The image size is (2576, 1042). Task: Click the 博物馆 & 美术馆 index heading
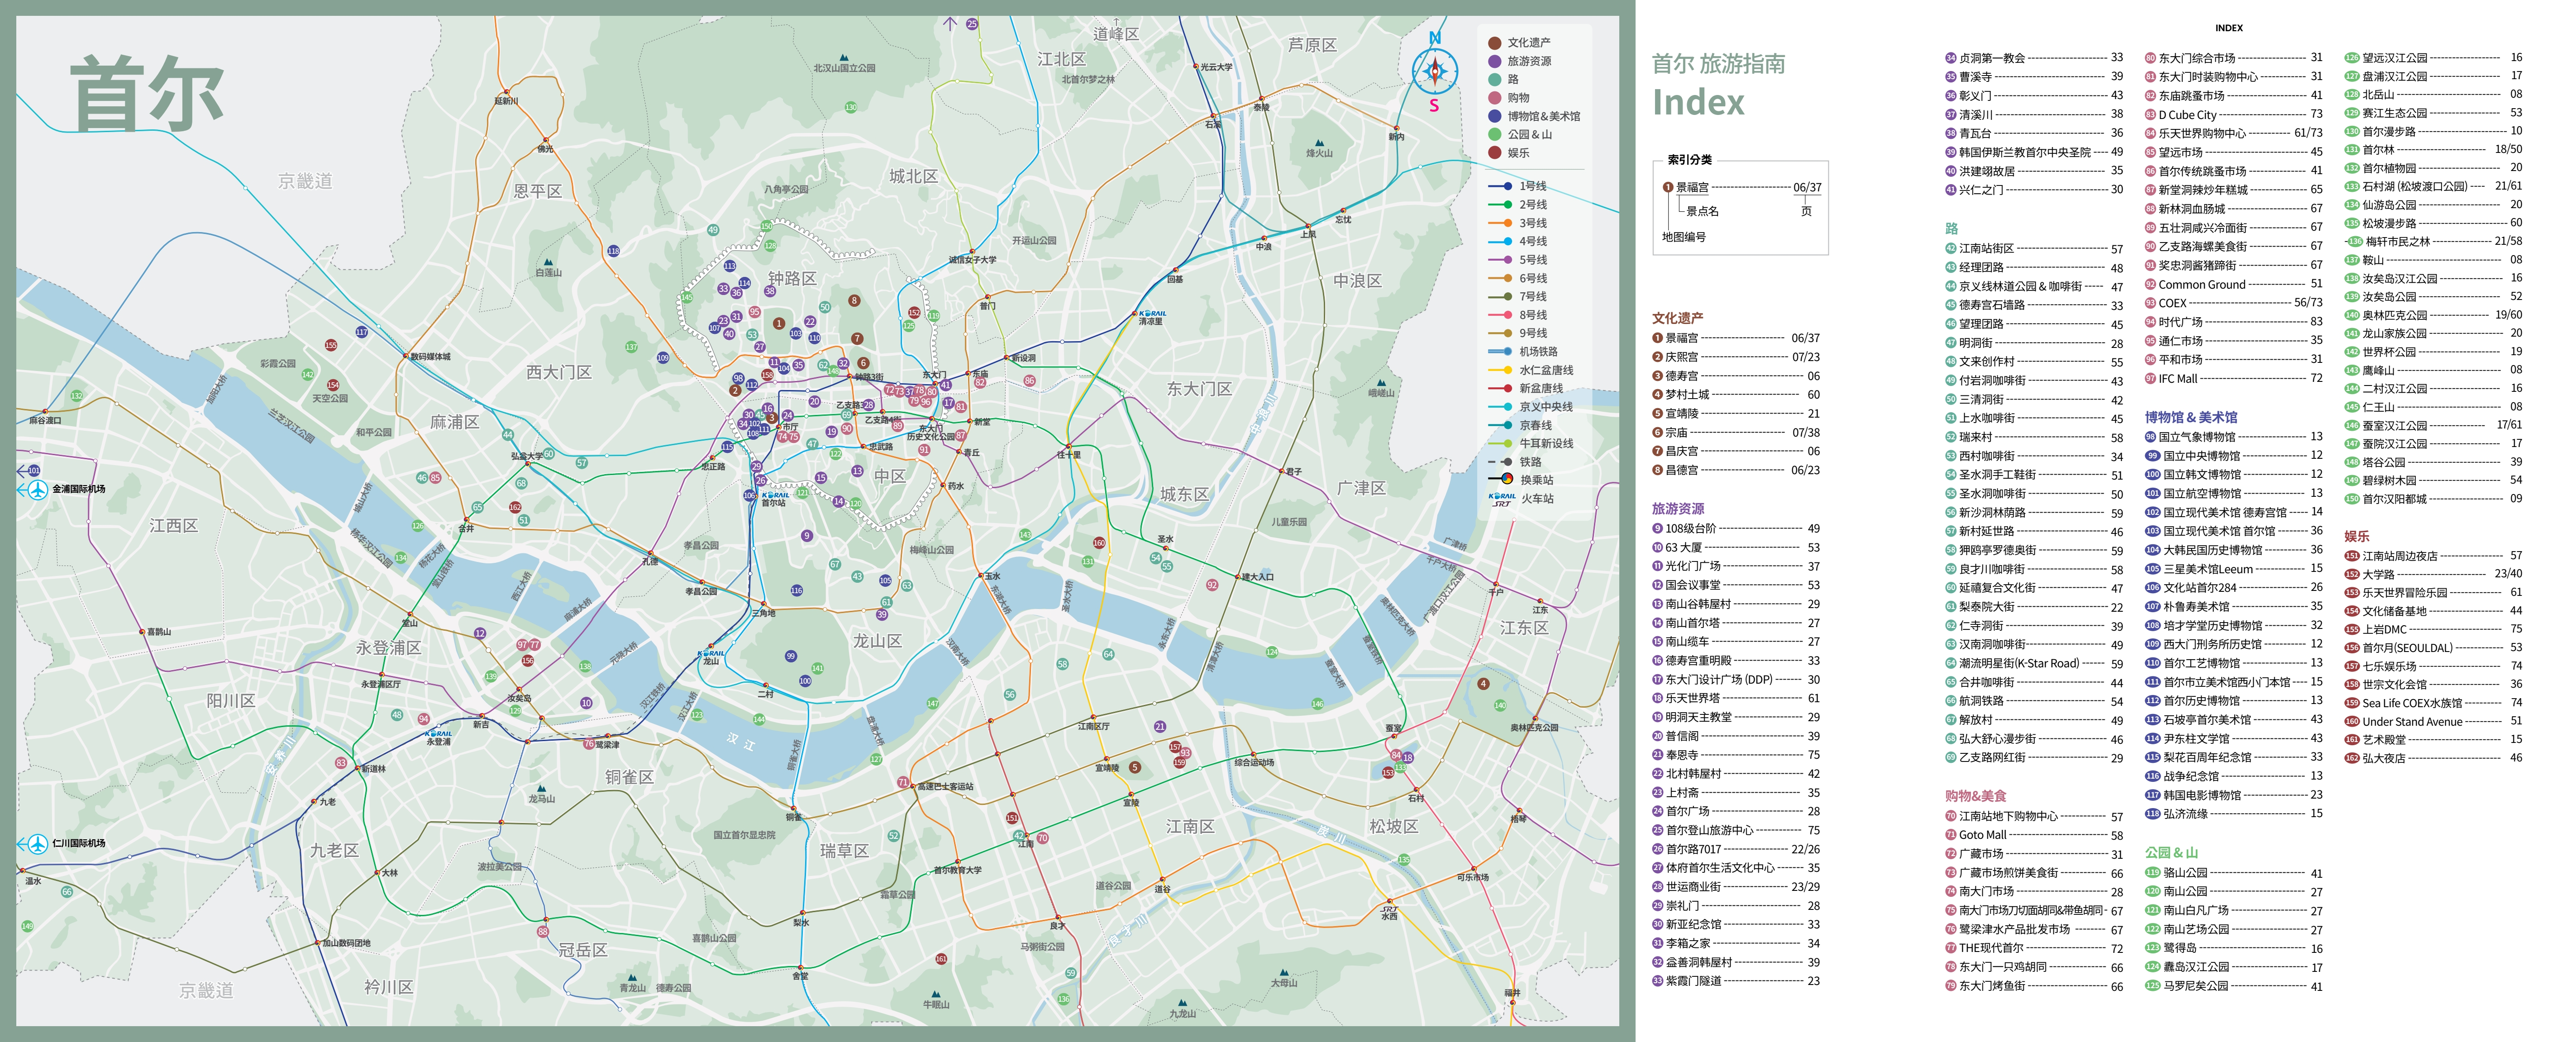2190,417
